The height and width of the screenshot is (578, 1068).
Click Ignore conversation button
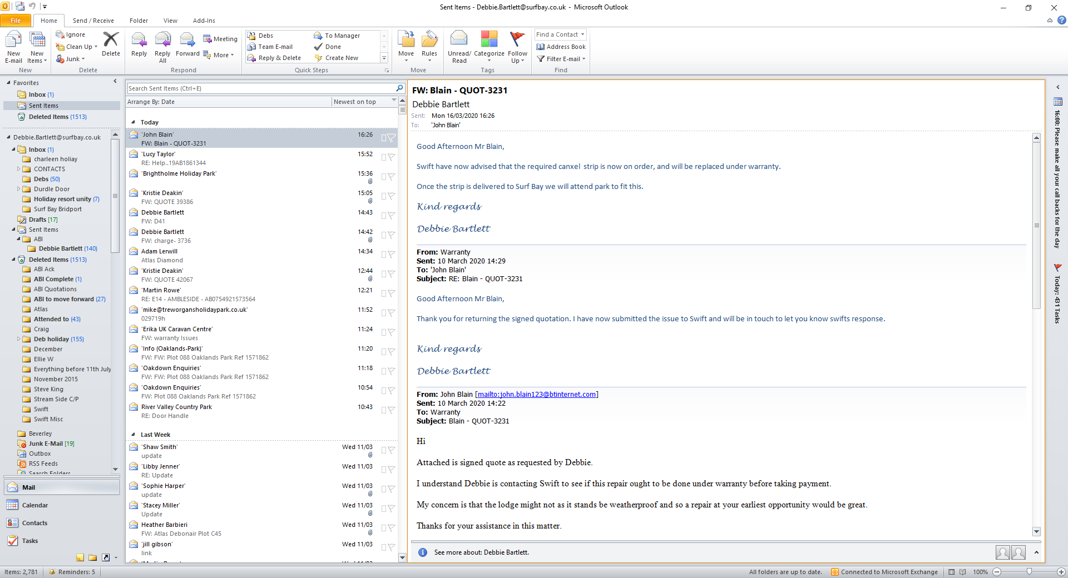(71, 34)
